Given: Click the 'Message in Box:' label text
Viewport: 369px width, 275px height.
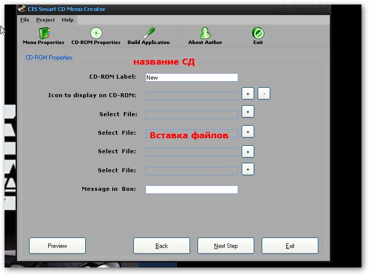Looking at the screenshot, I should click(x=109, y=189).
